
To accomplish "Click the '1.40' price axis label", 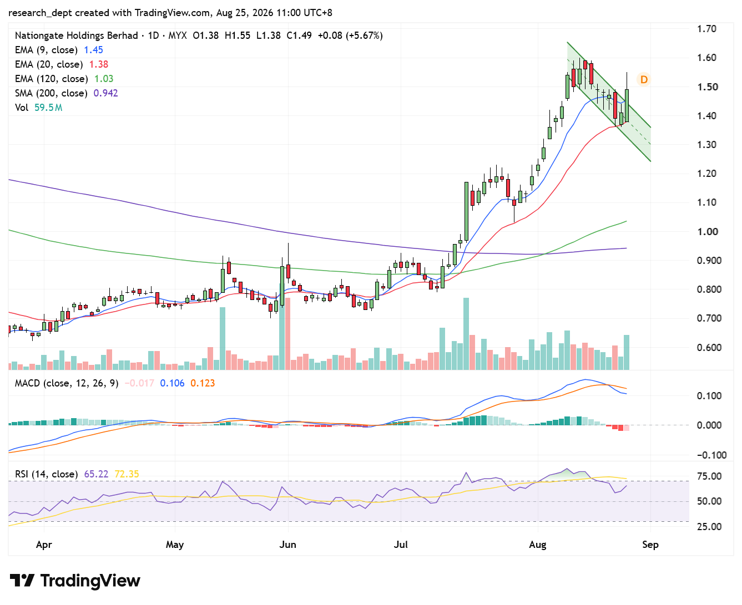I will tap(706, 116).
